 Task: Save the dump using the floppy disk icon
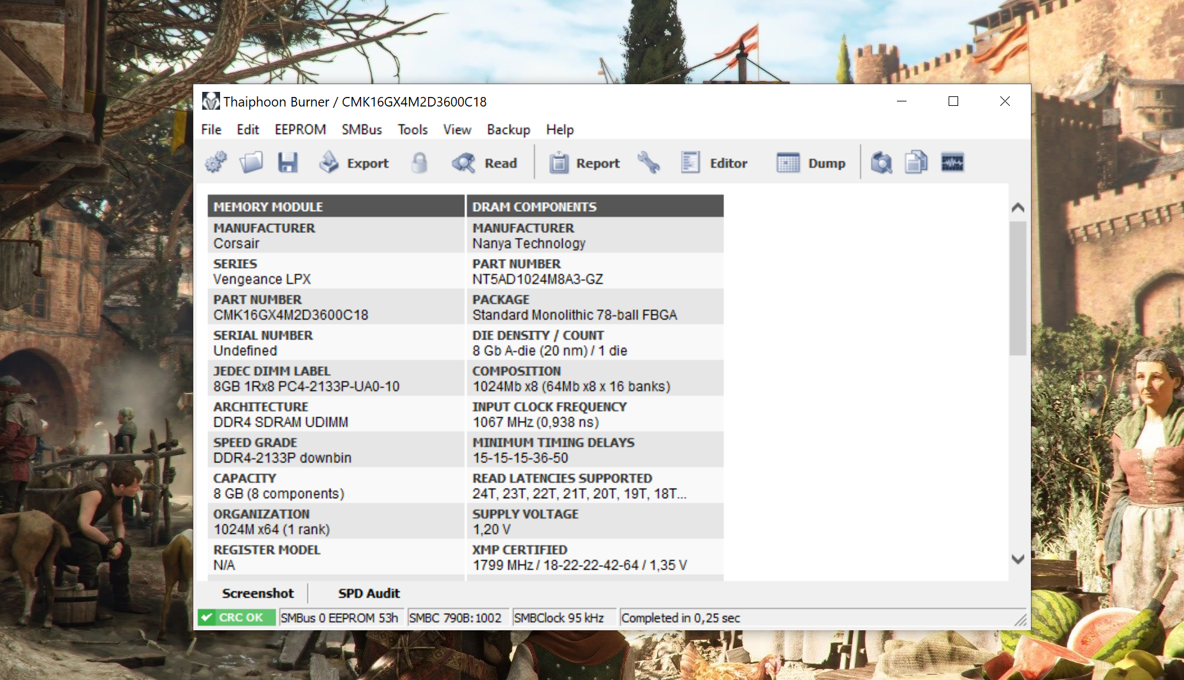tap(288, 163)
